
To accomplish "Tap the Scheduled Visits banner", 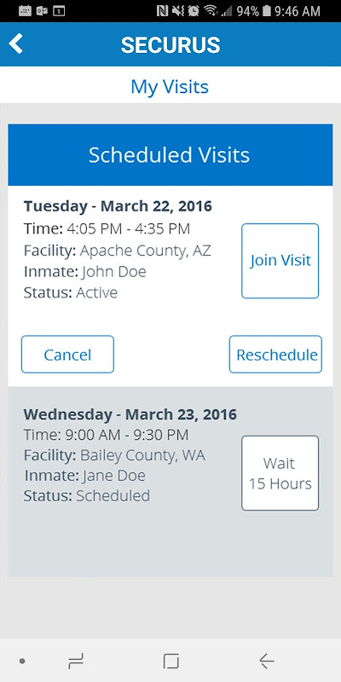I will coord(170,155).
